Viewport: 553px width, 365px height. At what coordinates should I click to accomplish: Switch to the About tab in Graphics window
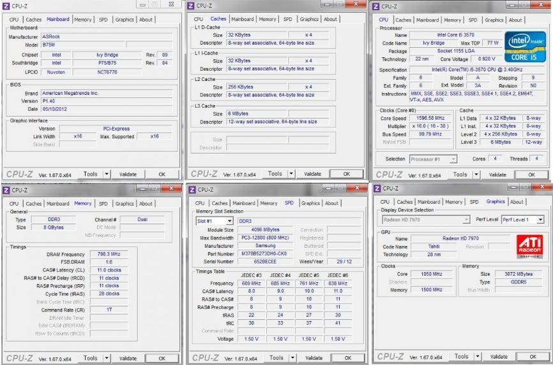(x=515, y=203)
